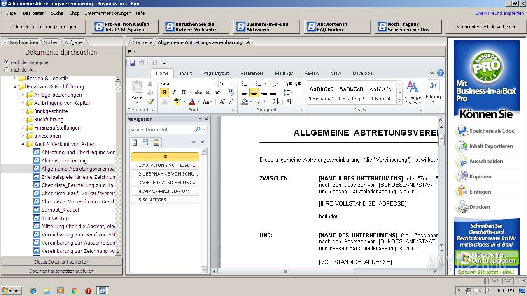Click Speichern als (.doc) icon
Viewport: 527px width, 296px height.
(462, 131)
